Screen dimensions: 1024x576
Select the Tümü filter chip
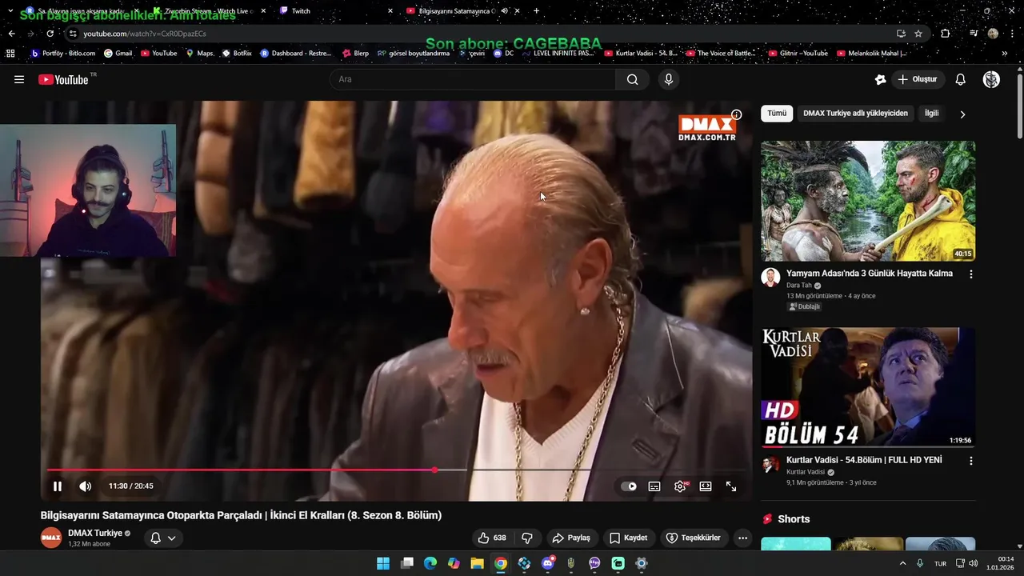(x=777, y=114)
